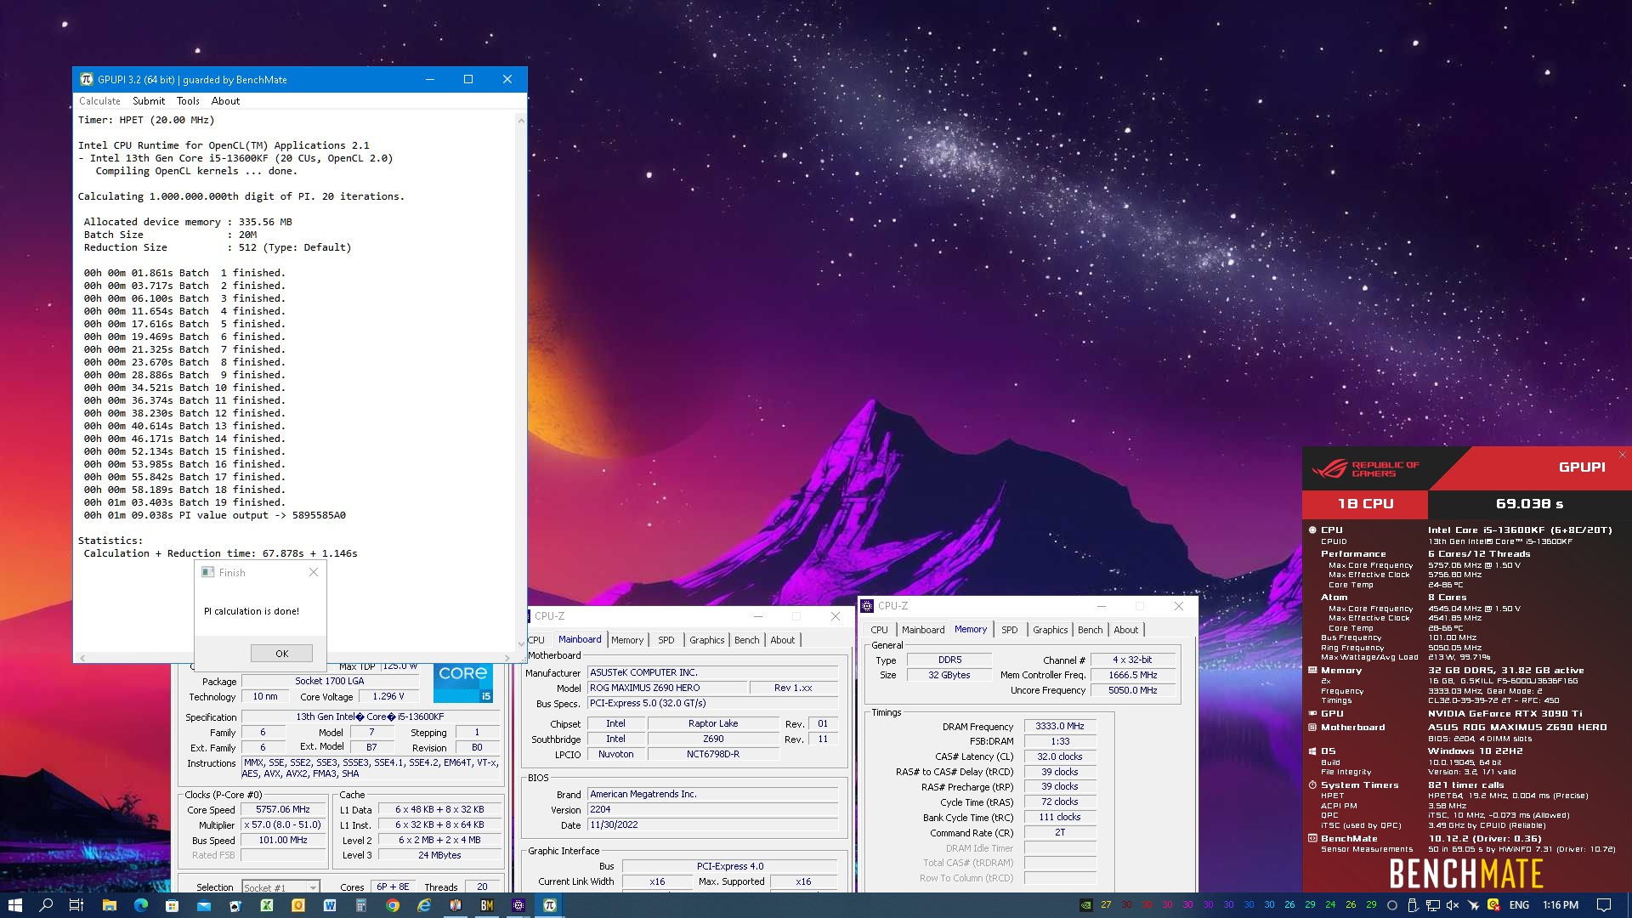The height and width of the screenshot is (918, 1632).
Task: Open the network icon in the system tray
Action: point(1432,905)
